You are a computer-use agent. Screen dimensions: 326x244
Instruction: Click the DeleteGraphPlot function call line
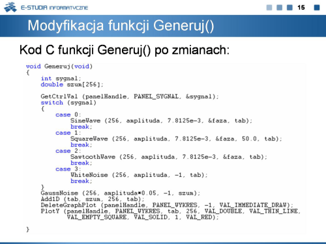[x=167, y=205]
